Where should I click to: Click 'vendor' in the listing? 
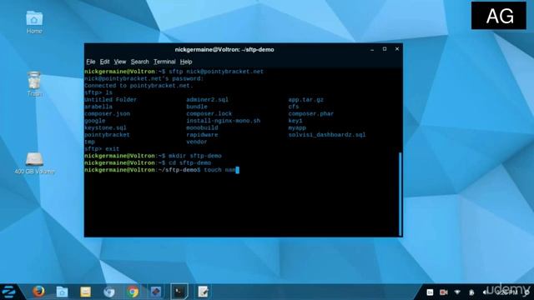197,142
